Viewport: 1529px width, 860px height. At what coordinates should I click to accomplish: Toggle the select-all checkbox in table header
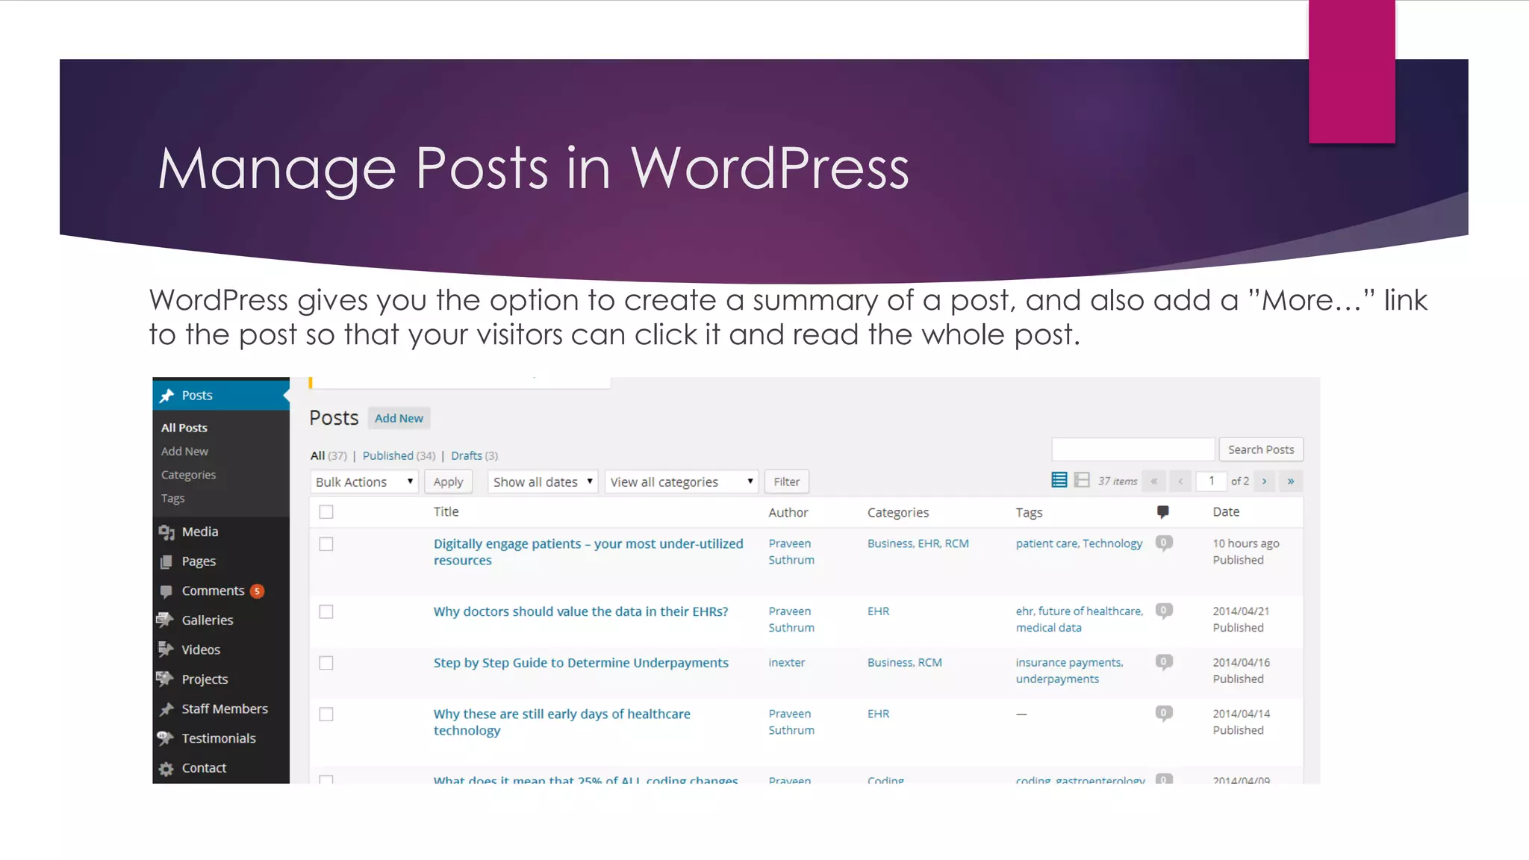coord(326,512)
